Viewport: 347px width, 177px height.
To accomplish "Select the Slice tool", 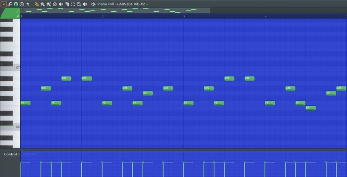I will click(67, 4).
